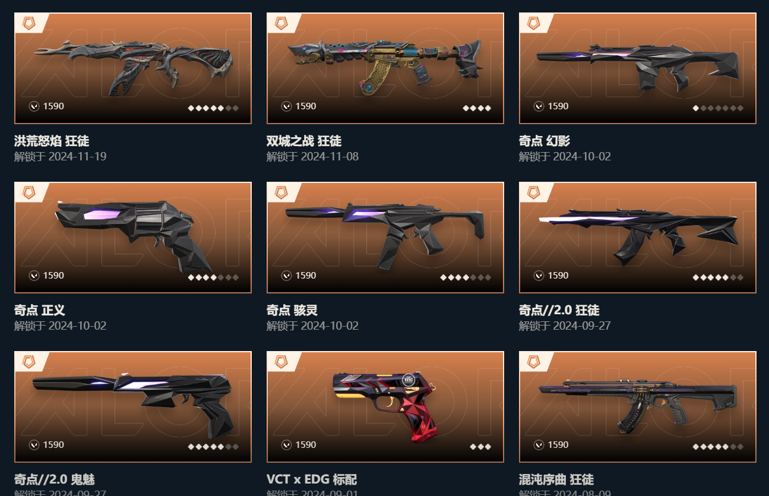Screen dimensions: 769x496
Task: Click the 奇点//2.0 狂徒 title text
Action: pyautogui.click(x=559, y=310)
